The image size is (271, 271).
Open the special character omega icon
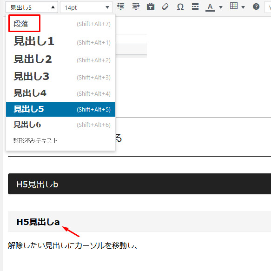180,7
